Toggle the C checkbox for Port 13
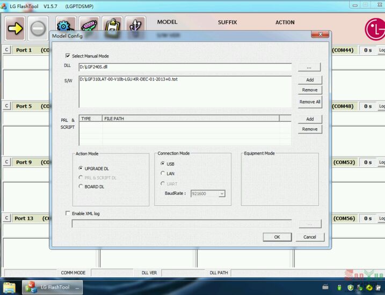Viewport: 385px width, 295px height. tap(6, 218)
